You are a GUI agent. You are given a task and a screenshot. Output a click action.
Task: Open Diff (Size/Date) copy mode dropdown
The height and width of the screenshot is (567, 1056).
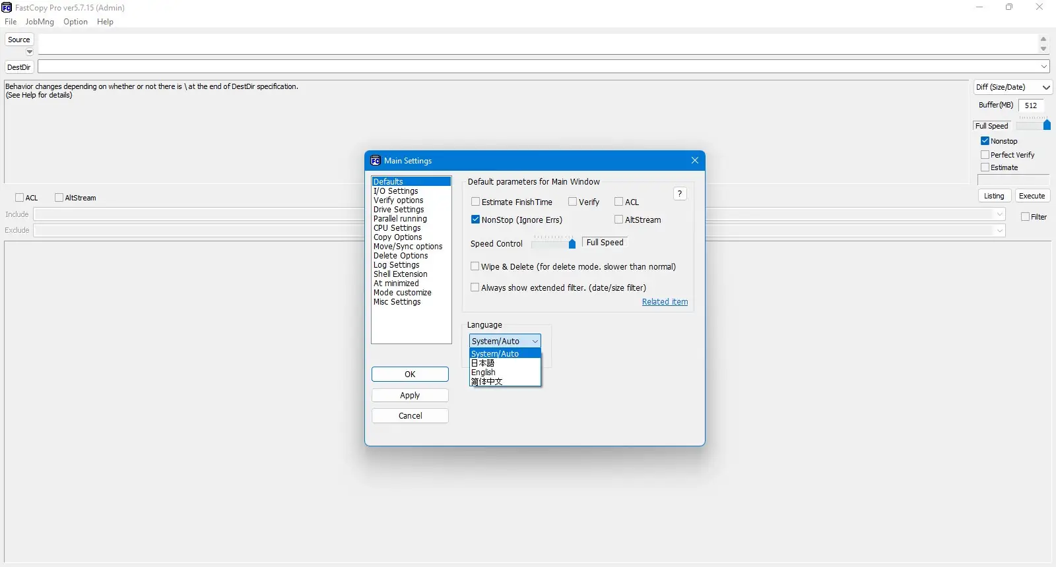(1012, 87)
